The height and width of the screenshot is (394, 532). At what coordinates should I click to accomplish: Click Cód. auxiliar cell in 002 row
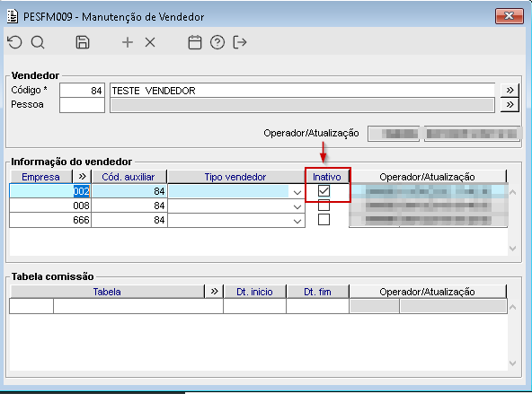coord(129,191)
